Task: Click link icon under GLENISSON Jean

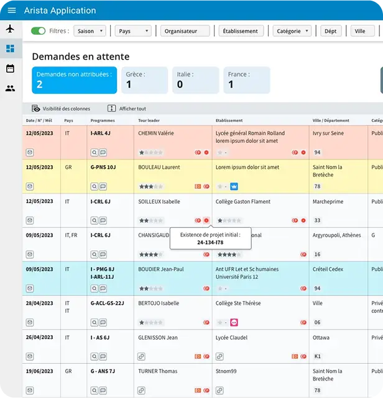Action: click(x=141, y=356)
